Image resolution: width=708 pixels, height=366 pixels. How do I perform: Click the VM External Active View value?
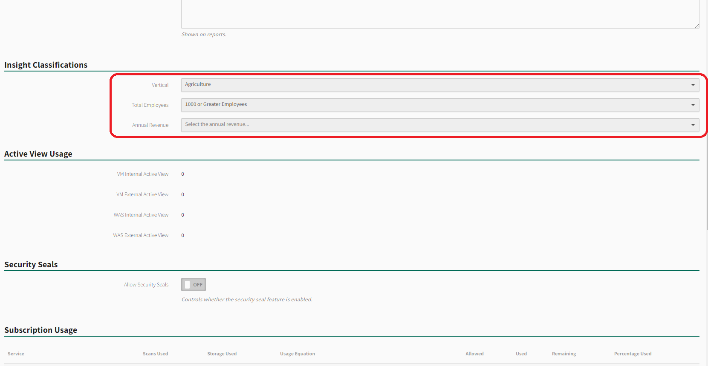coord(182,194)
